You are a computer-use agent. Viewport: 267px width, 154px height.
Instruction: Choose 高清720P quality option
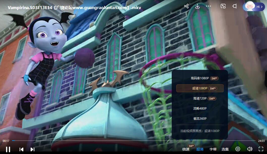(200, 98)
